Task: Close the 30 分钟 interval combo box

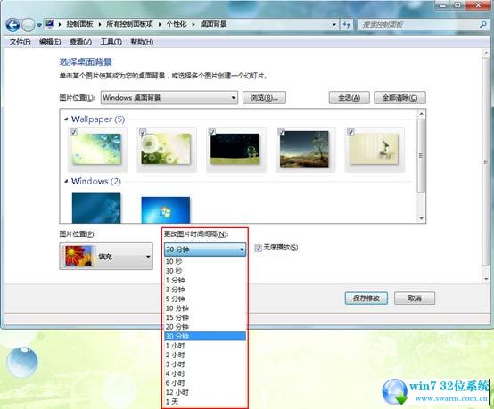Action: tap(205, 249)
